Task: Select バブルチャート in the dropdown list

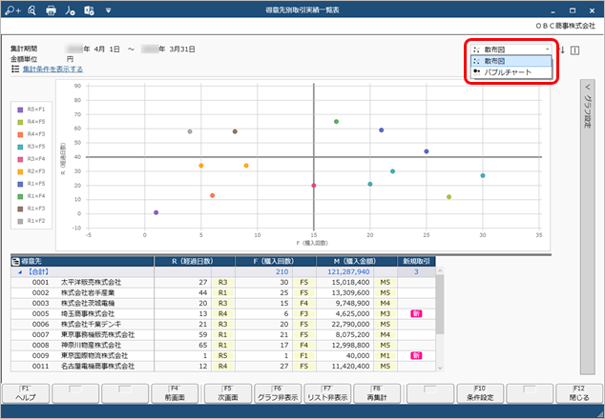Action: pos(511,72)
